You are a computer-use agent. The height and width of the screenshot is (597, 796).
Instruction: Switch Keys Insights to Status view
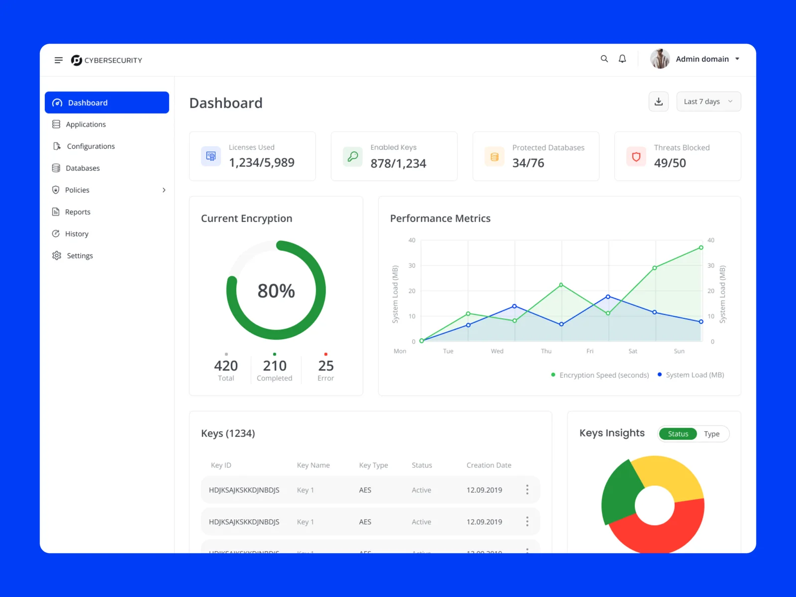point(678,434)
